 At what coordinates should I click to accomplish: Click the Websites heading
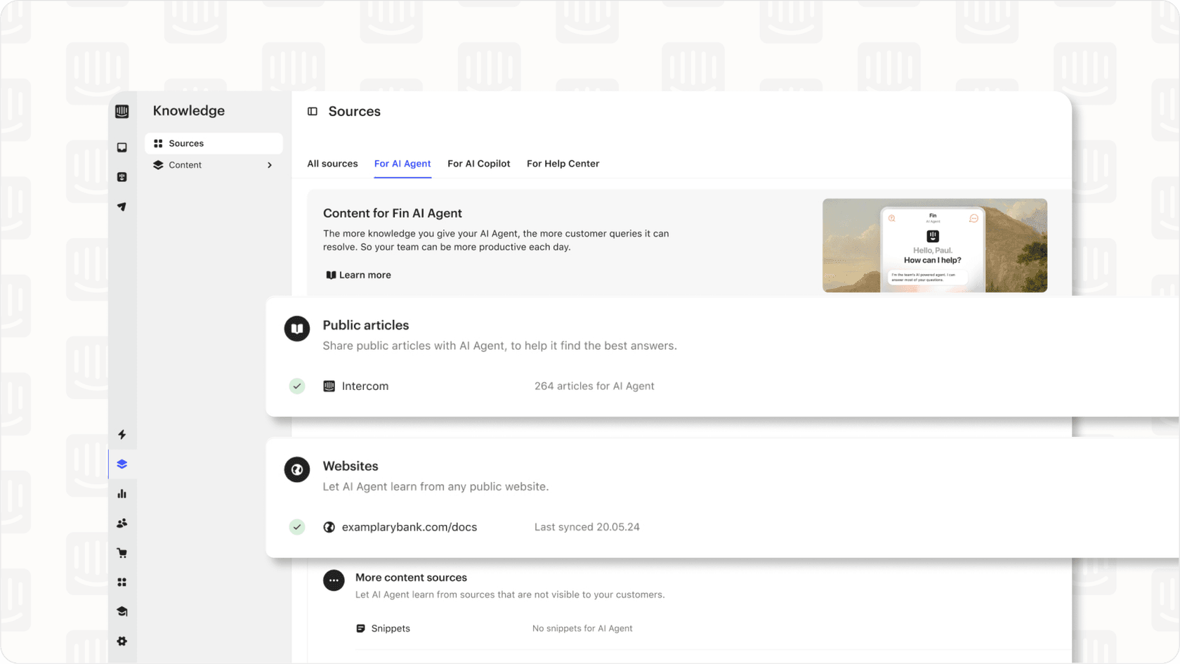[x=350, y=466]
